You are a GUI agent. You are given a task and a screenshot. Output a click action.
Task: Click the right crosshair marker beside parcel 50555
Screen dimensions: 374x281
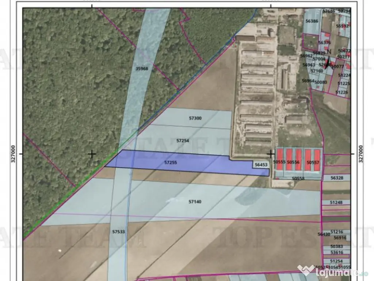[271, 154]
